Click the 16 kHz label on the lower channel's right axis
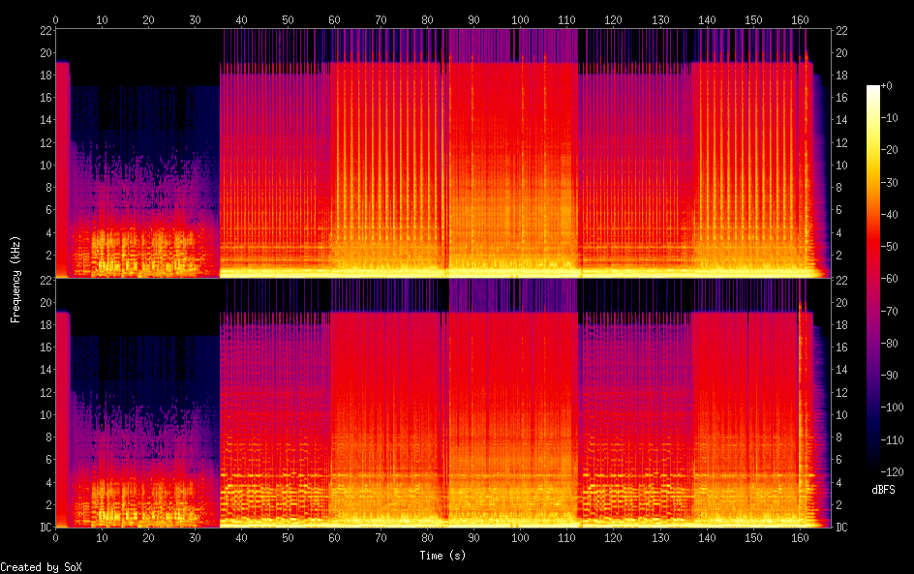Viewport: 914px width, 574px height. coord(843,347)
